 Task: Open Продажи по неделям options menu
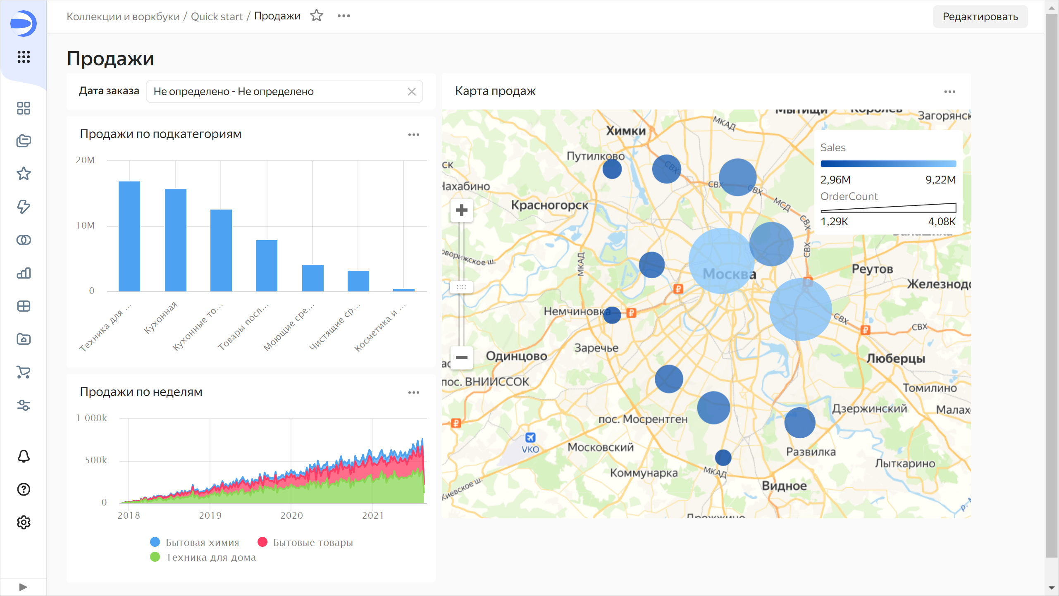[413, 393]
